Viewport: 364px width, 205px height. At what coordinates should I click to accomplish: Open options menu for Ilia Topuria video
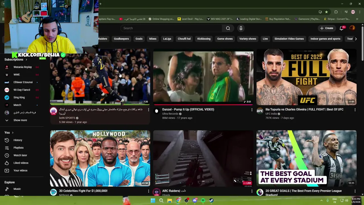(355, 110)
